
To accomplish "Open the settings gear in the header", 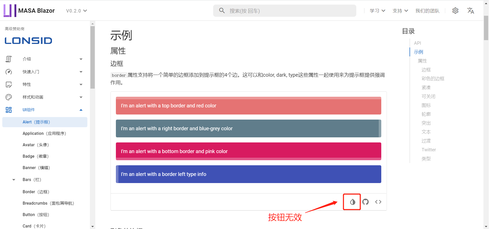I will pyautogui.click(x=455, y=11).
